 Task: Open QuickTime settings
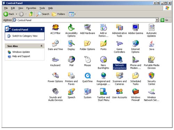[87, 77]
